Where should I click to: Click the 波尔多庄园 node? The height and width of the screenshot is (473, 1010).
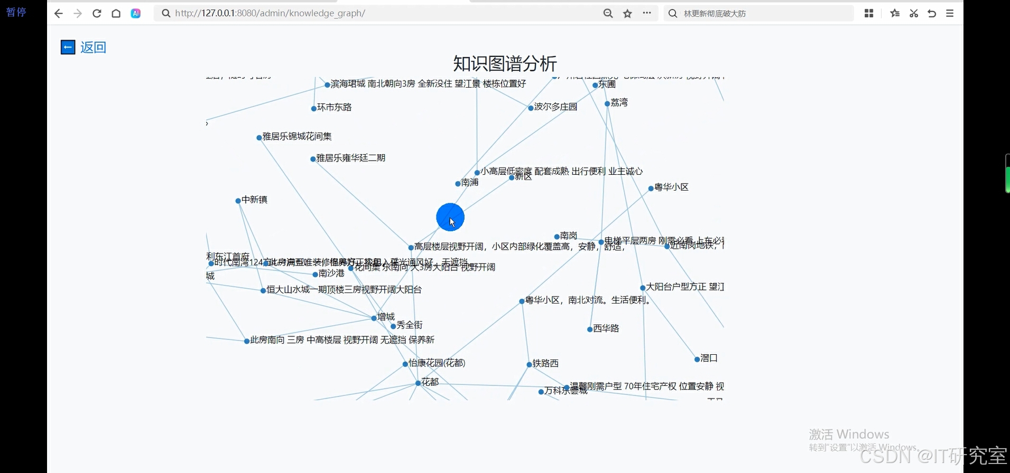pos(531,108)
